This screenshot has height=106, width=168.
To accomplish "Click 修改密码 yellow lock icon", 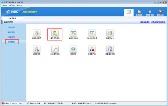I will coord(139,11).
